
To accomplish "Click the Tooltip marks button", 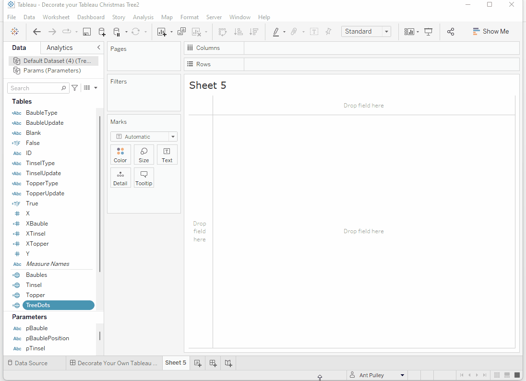I will (143, 178).
